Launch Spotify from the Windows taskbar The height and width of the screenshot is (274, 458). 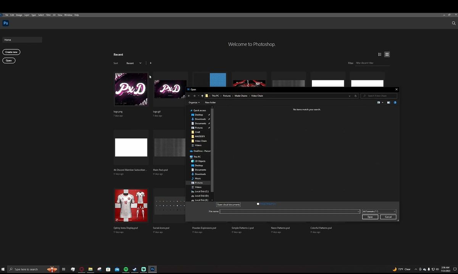click(126, 269)
